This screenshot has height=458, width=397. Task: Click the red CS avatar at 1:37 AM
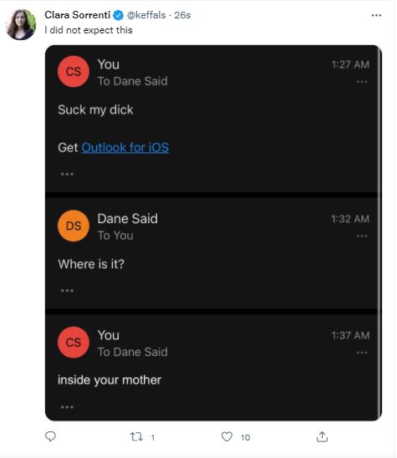[x=74, y=343]
